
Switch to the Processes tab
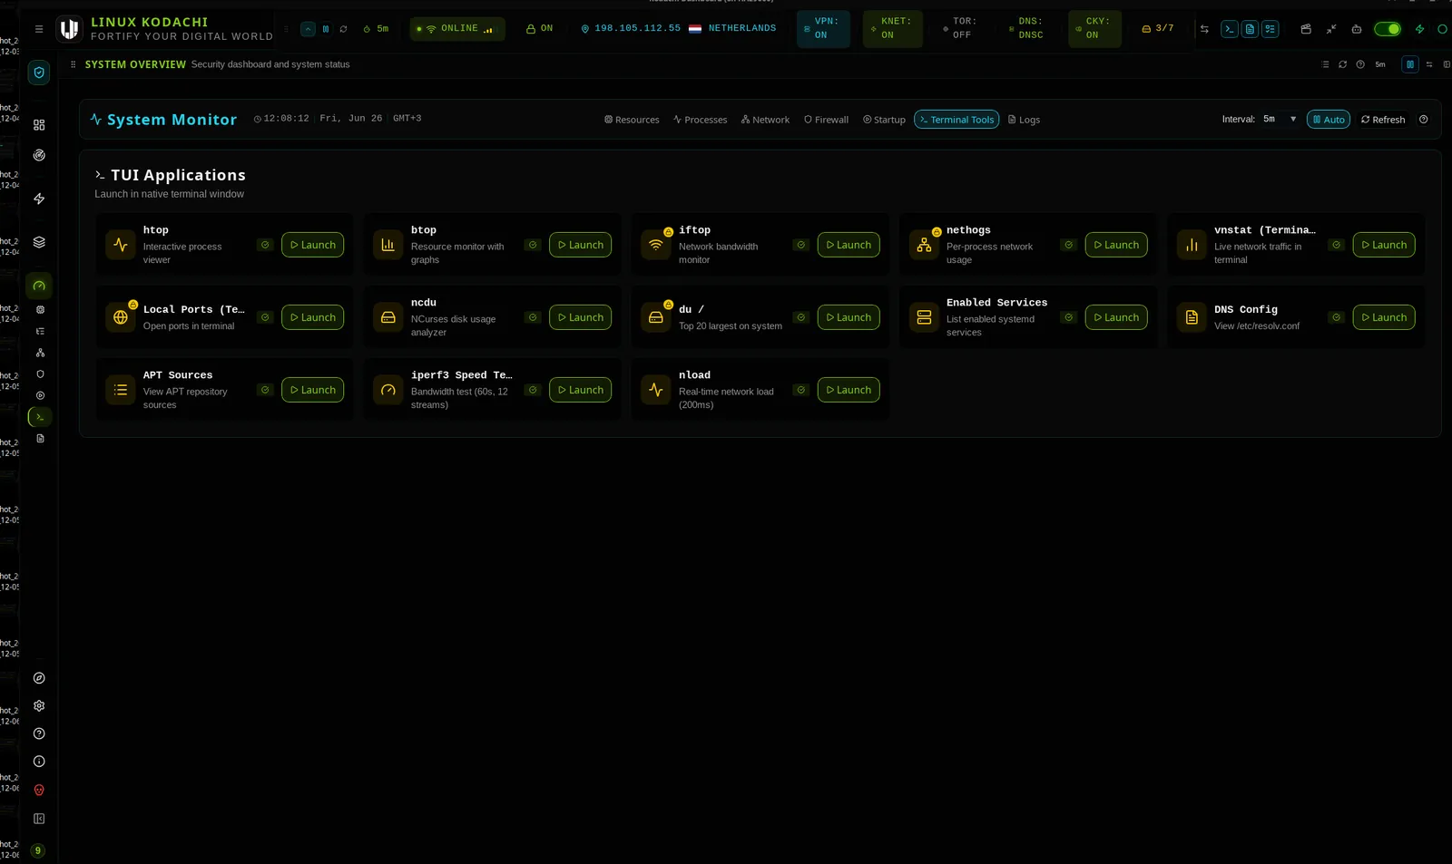coord(701,120)
